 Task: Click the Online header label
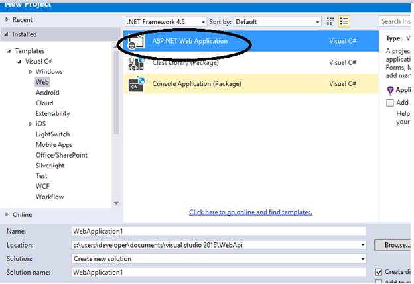point(23,214)
